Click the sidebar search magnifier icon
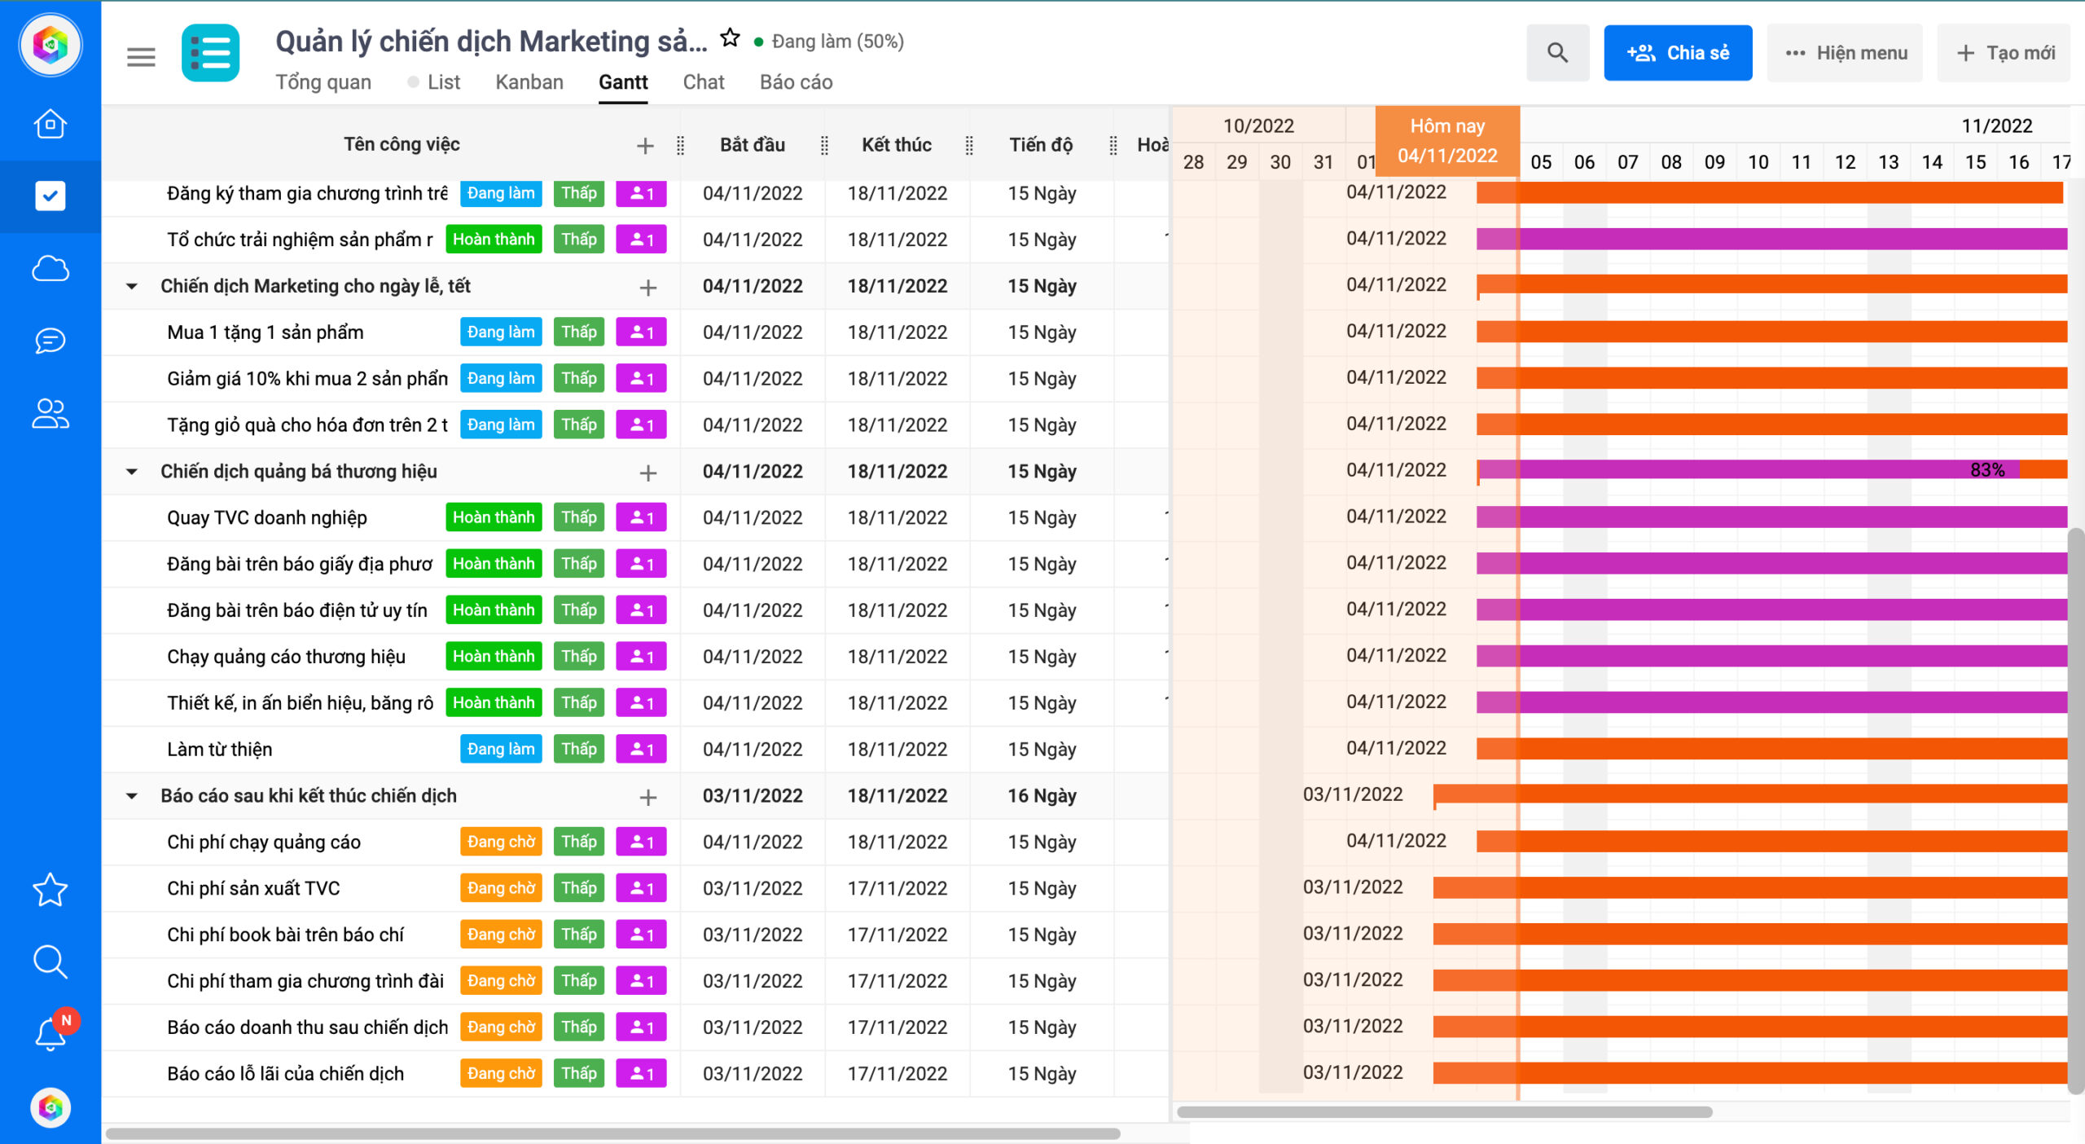The height and width of the screenshot is (1144, 2085). pyautogui.click(x=50, y=961)
